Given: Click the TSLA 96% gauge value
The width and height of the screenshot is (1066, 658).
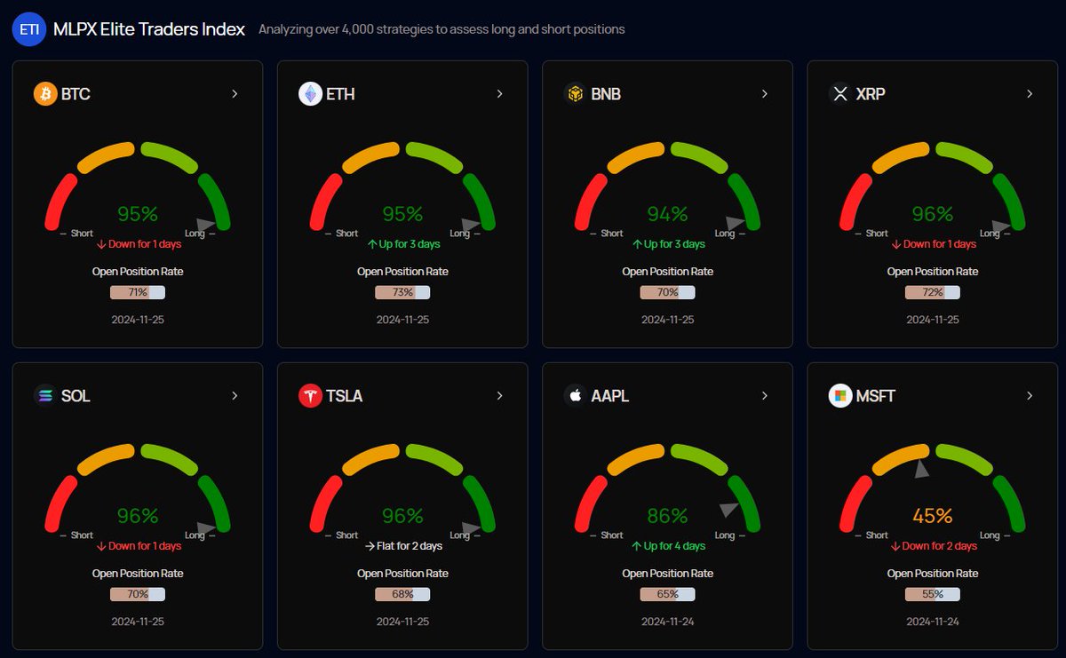Looking at the screenshot, I should click(x=402, y=516).
